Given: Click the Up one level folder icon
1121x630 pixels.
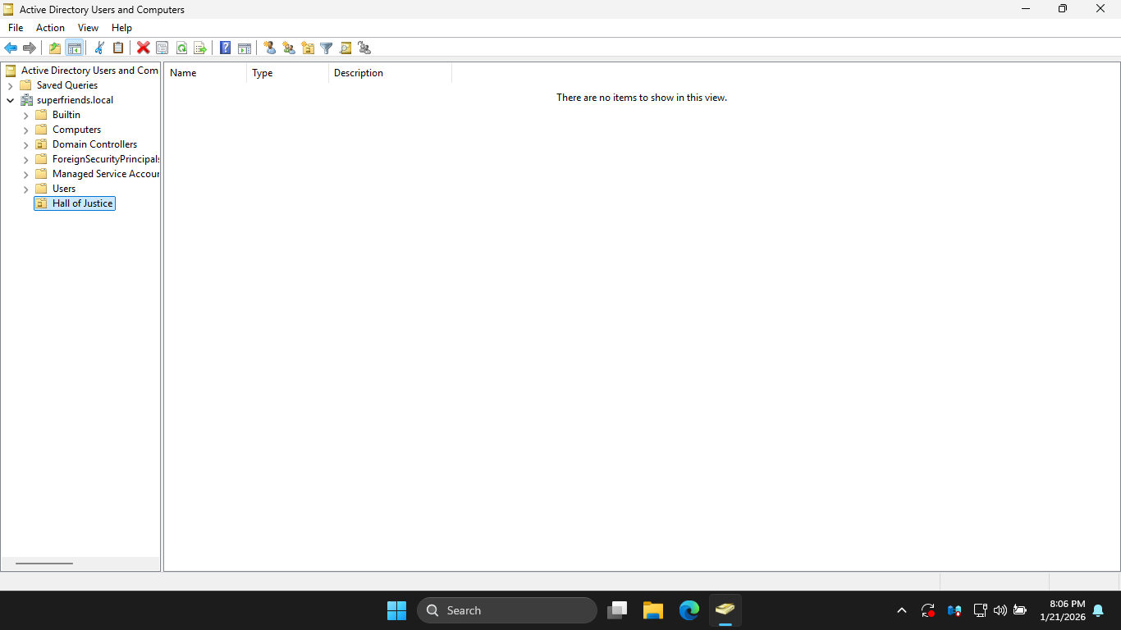Looking at the screenshot, I should (55, 48).
